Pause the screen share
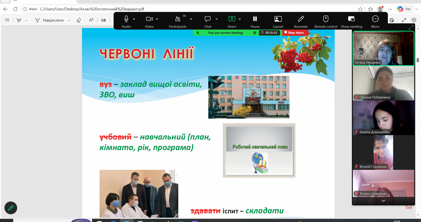The height and width of the screenshot is (222, 421). [255, 21]
